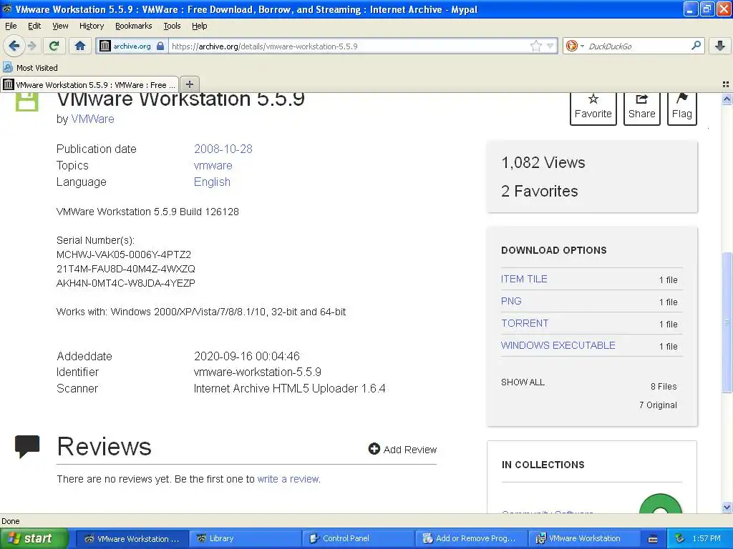Open the write a review link
The image size is (733, 549).
[x=288, y=479]
